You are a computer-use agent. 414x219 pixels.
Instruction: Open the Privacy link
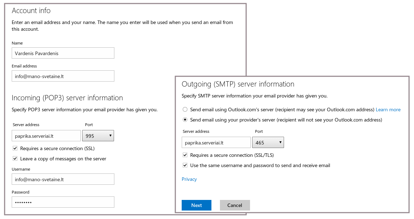pyautogui.click(x=189, y=179)
